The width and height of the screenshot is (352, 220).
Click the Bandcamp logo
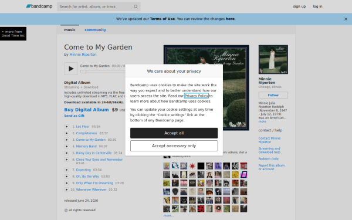(x=39, y=6)
